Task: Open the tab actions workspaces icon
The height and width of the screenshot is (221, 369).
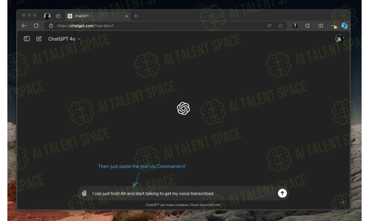Action: [58, 16]
